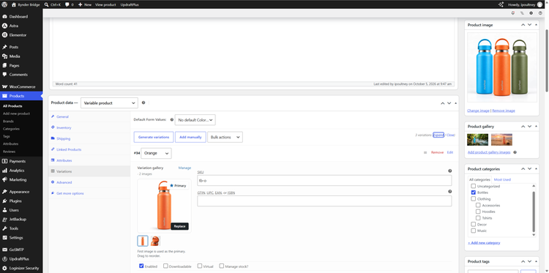549x273 pixels.
Task: Open the Bulk actions dropdown
Action: click(x=225, y=137)
